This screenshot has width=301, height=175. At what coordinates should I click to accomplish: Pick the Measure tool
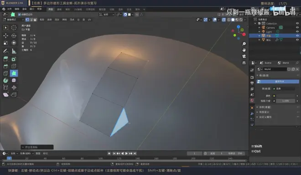click(14, 51)
